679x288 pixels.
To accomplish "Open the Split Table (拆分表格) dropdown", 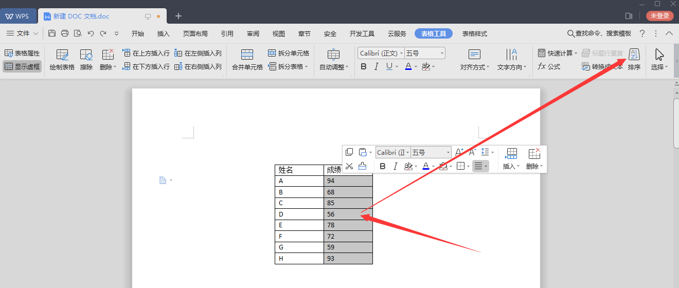I will click(289, 67).
